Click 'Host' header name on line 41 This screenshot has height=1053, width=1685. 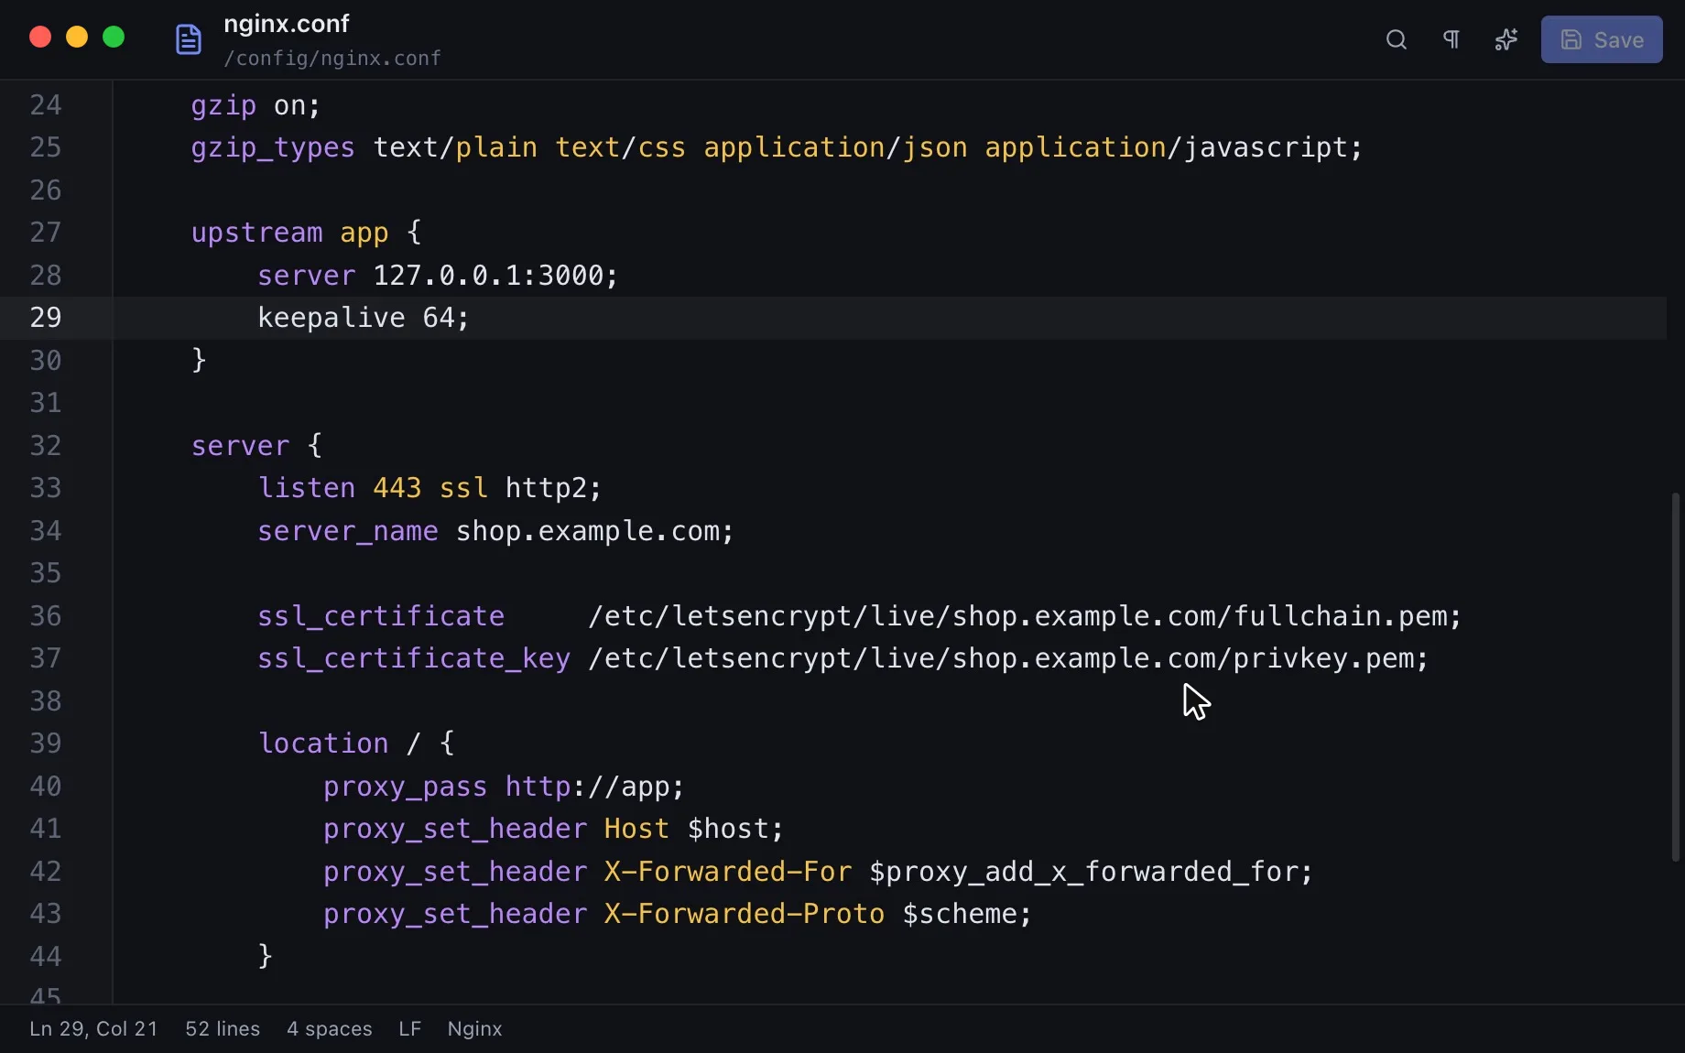coord(636,829)
